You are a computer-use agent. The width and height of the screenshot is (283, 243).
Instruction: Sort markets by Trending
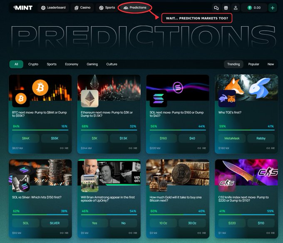(233, 64)
